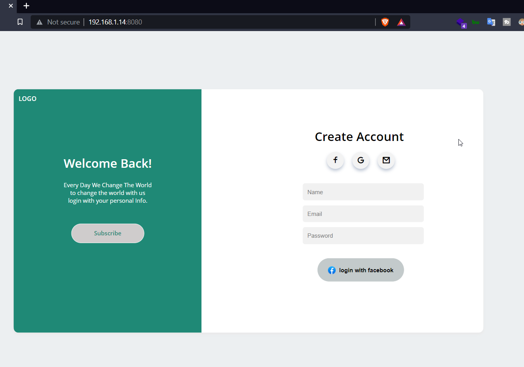Screen dimensions: 524x367
Task: Open the green 'bw' extension icon
Action: click(475, 22)
